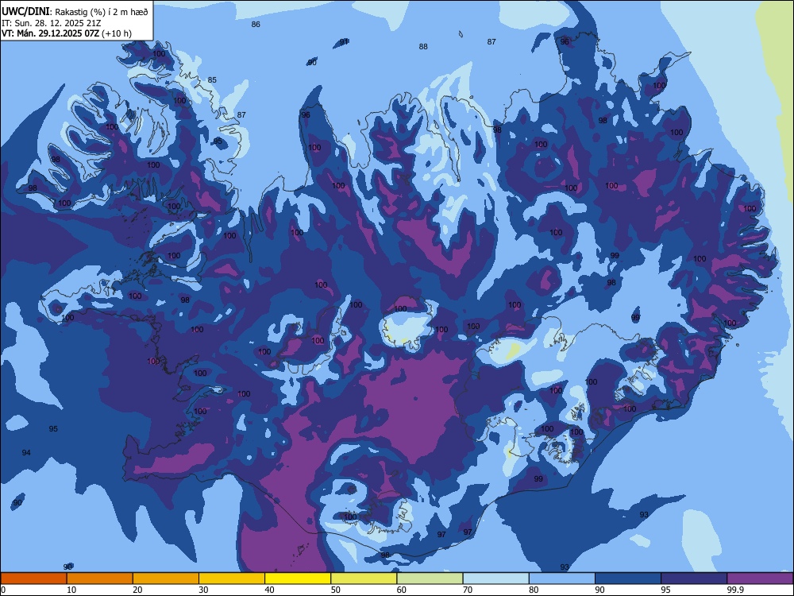Viewport: 794px width, 596px height.
Task: Click the dark orange 0–10 legend swatch
Action: 33,579
